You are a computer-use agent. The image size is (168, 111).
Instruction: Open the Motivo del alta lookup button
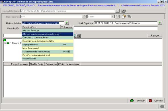tap(67, 23)
